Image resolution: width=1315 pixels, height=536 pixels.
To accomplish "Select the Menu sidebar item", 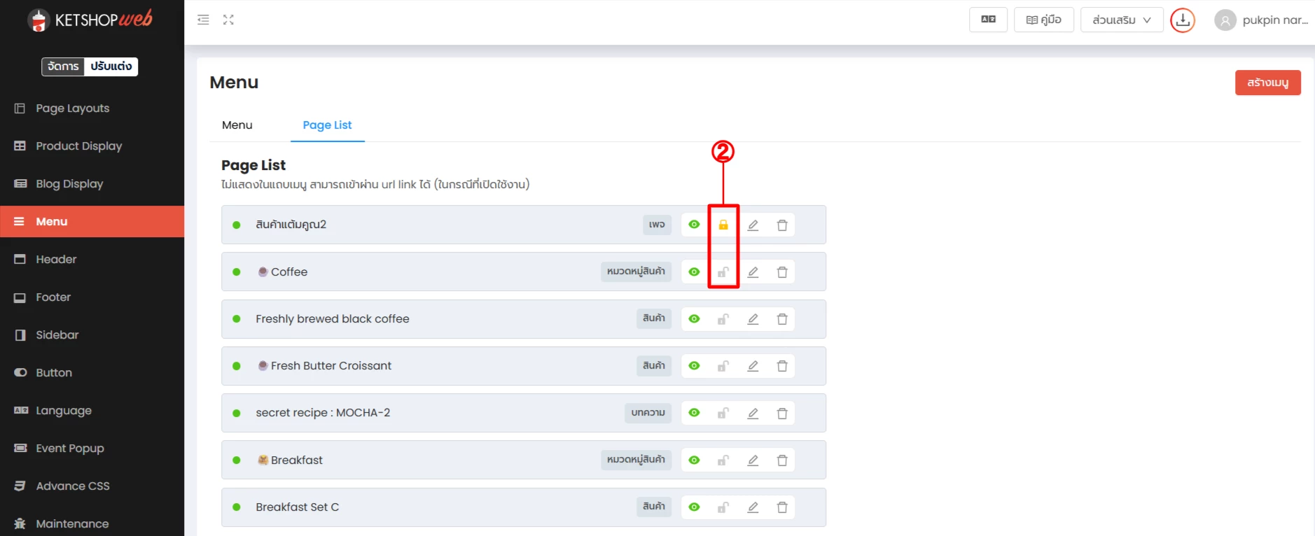I will pos(92,221).
